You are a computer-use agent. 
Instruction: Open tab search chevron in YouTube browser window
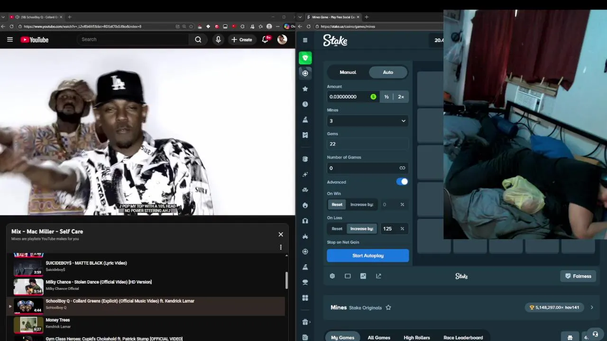click(3, 17)
